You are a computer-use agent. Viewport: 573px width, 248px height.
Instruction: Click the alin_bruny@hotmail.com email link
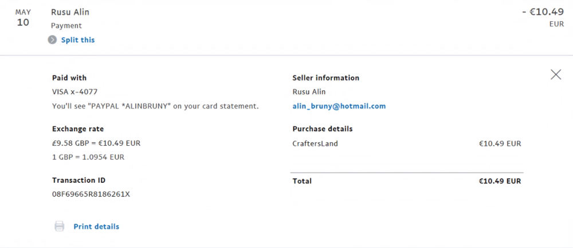[339, 106]
